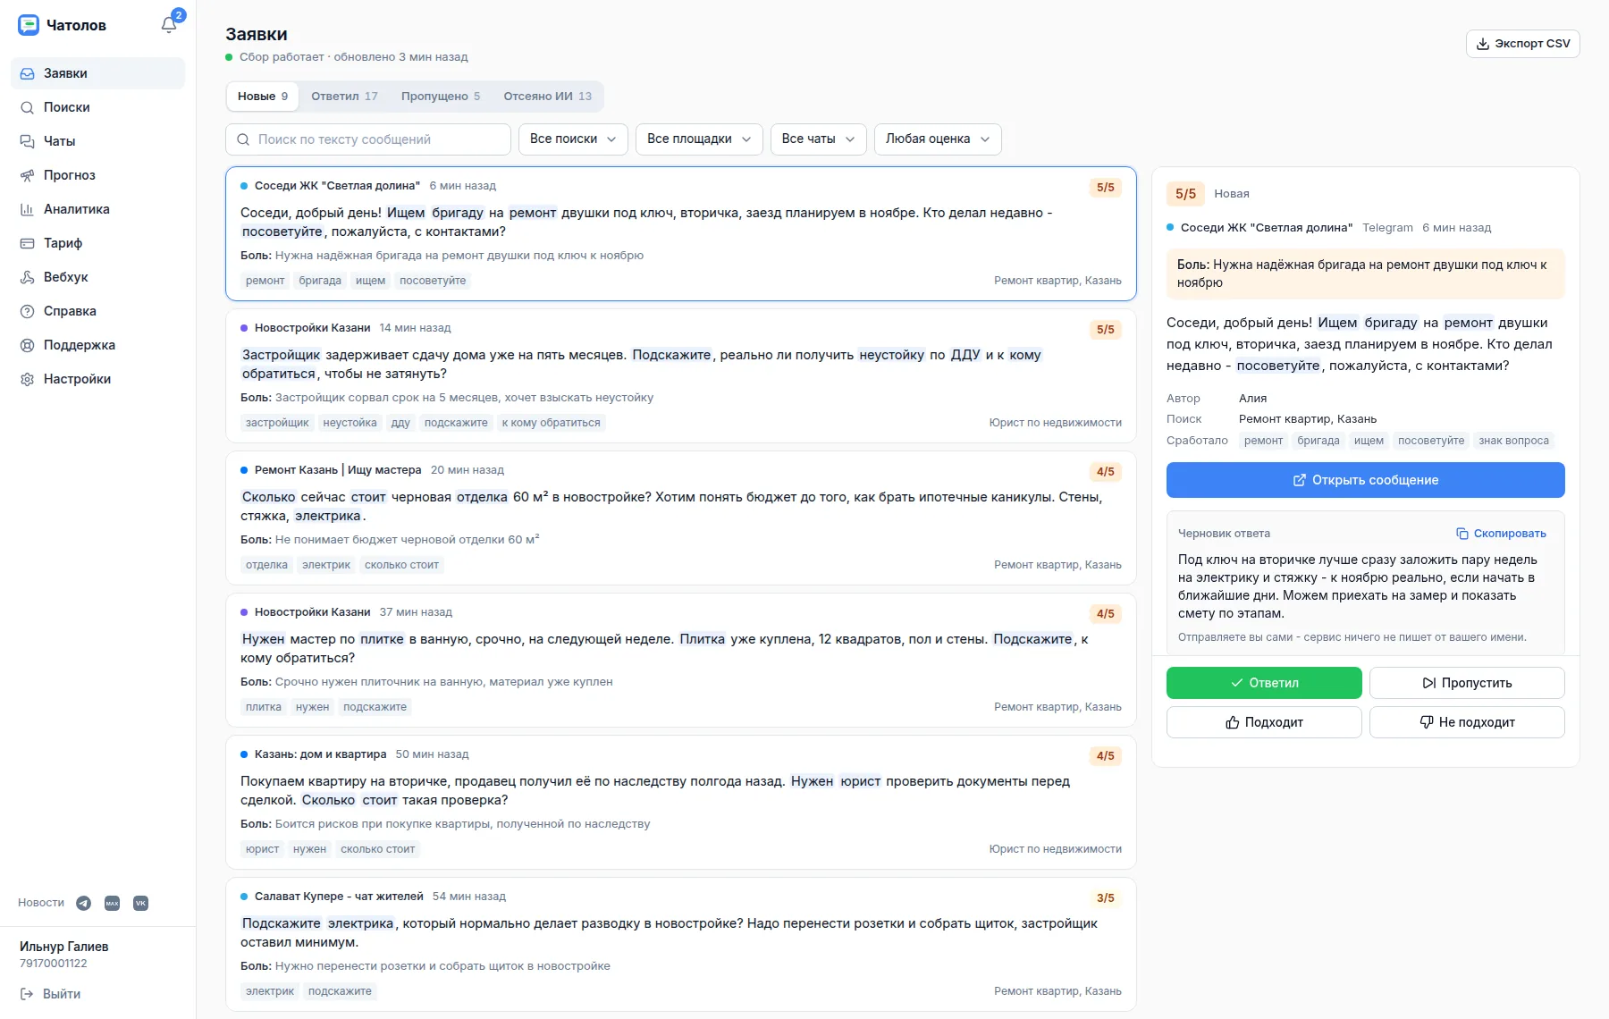Select the Новостройки Казани 14 мин назад card
This screenshot has width=1609, height=1019.
click(681, 376)
